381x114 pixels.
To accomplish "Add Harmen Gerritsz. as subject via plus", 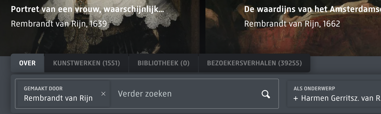I will click(x=296, y=98).
